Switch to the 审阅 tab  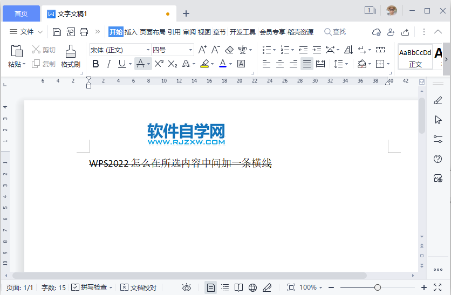[189, 32]
